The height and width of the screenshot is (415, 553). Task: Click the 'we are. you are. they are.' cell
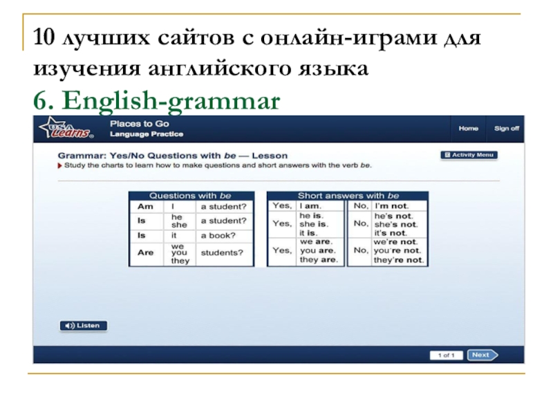(319, 251)
